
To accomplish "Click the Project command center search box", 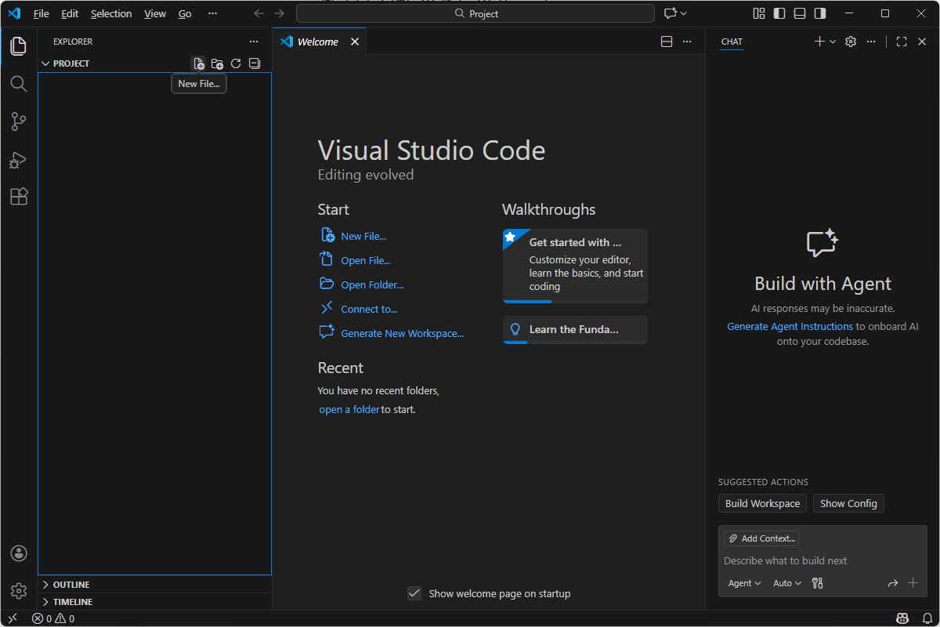I will tap(475, 13).
